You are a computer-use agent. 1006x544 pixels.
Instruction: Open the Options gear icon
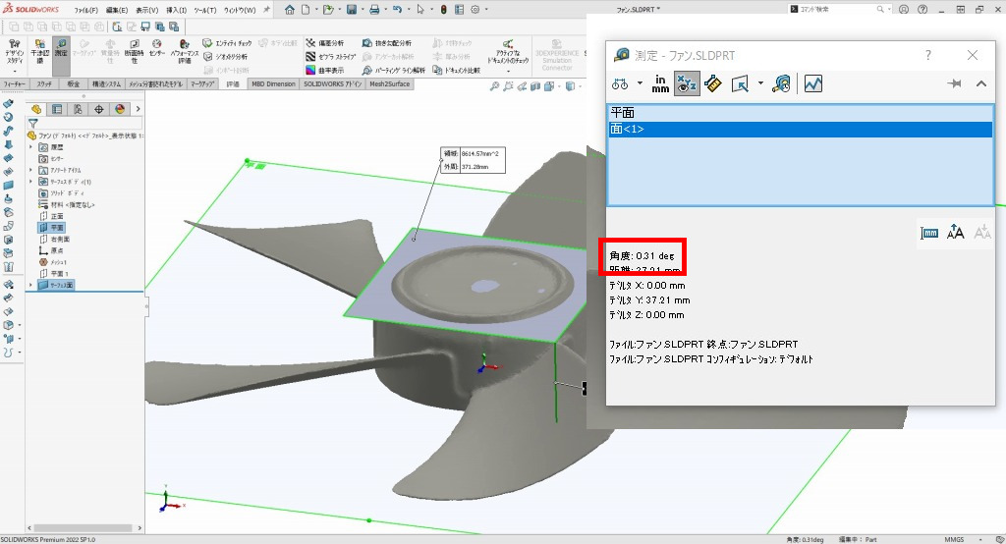point(475,10)
